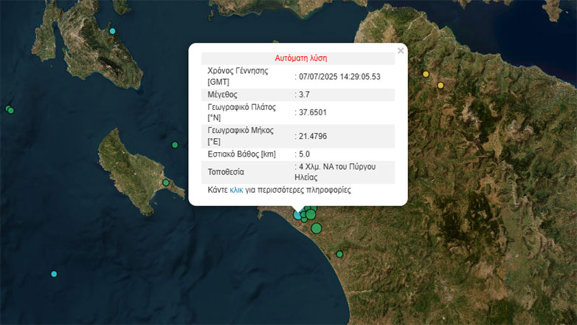The height and width of the screenshot is (325, 577).
Task: Click the 'Μέγεθος' label
Action: tap(222, 95)
